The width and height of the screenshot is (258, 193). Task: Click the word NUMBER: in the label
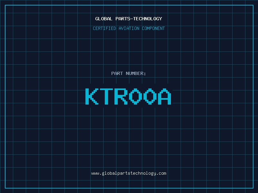click(x=136, y=73)
